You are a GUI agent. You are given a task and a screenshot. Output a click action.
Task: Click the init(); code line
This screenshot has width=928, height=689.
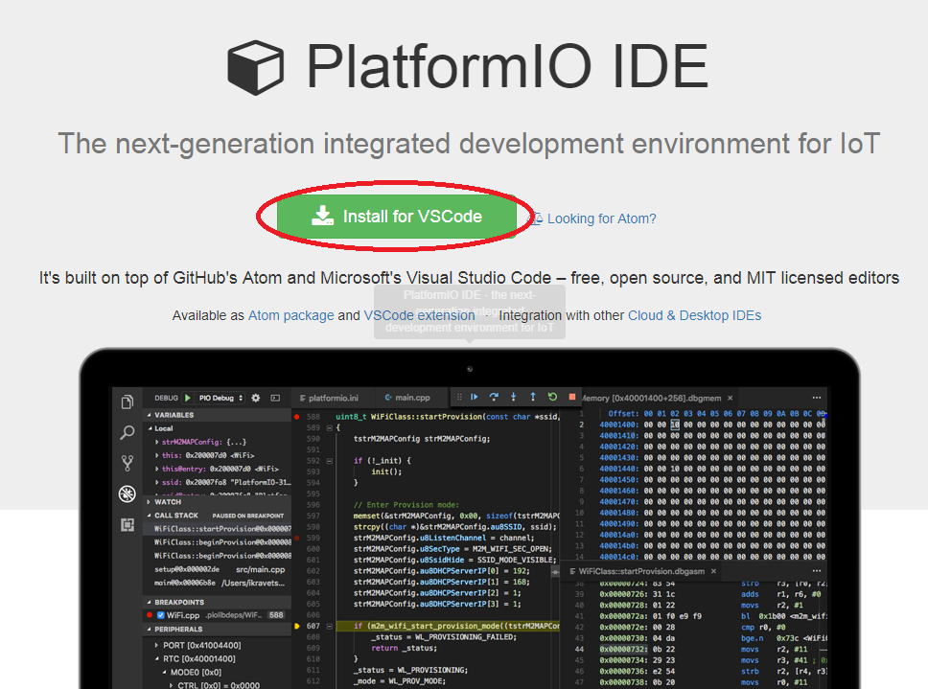tap(386, 471)
